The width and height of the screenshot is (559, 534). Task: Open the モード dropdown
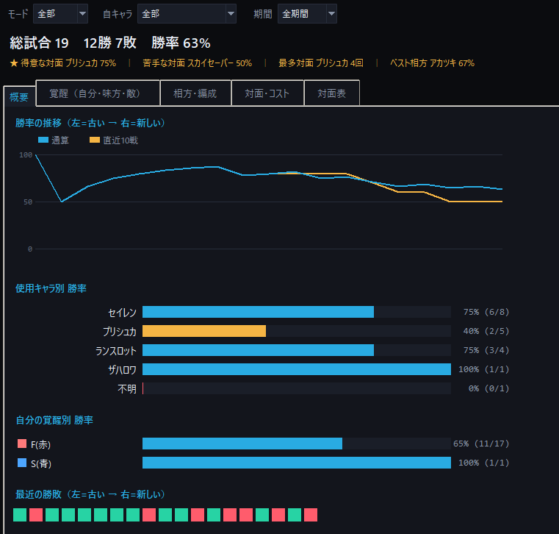click(x=60, y=14)
